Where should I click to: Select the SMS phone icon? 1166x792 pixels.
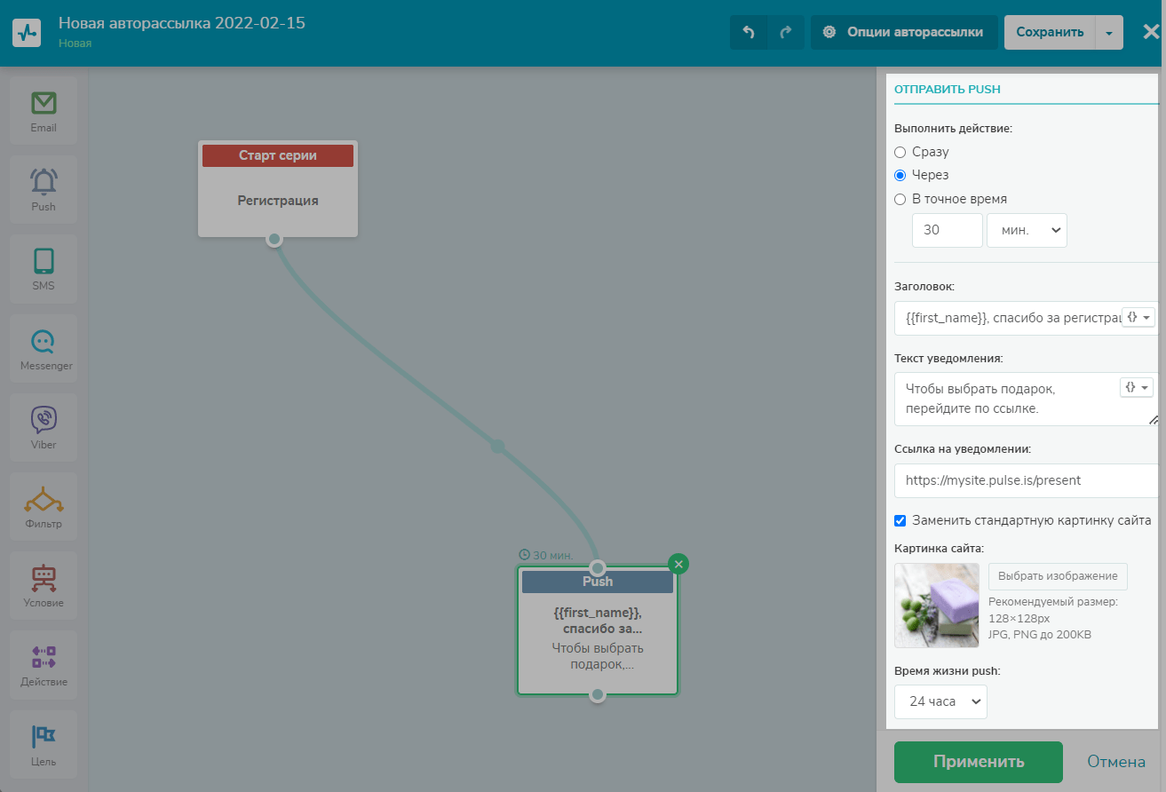click(x=44, y=262)
